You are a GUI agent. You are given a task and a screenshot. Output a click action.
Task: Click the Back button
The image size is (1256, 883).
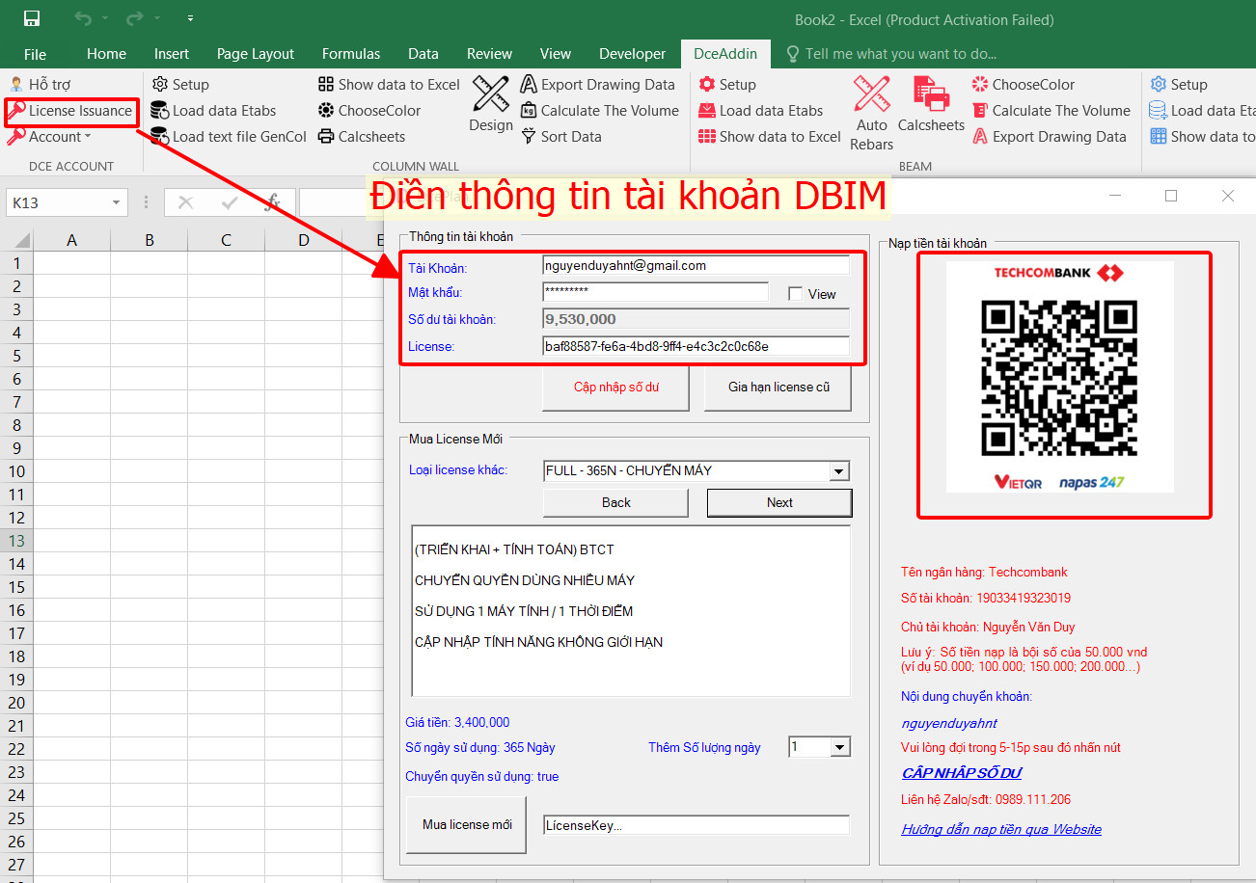point(615,502)
